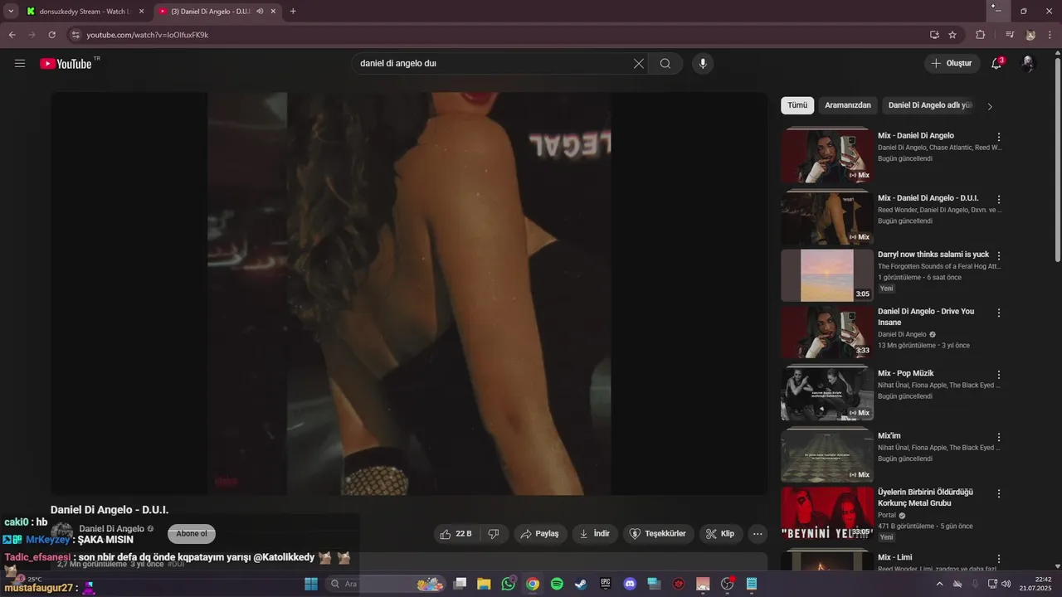1062x597 pixels.
Task: Select the Aramanızdan filter chip
Action: tap(848, 105)
